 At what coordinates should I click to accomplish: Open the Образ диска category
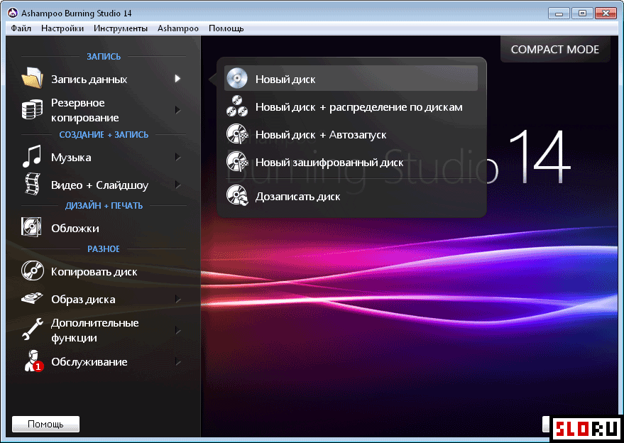click(x=104, y=300)
